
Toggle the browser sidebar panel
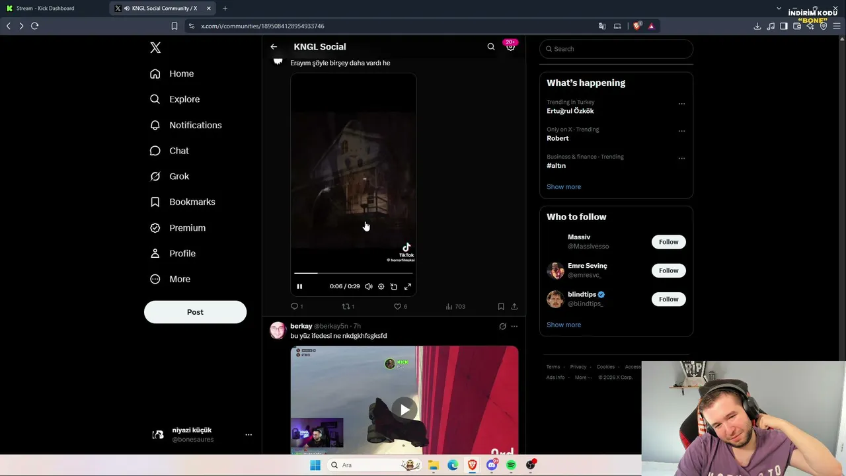click(784, 26)
